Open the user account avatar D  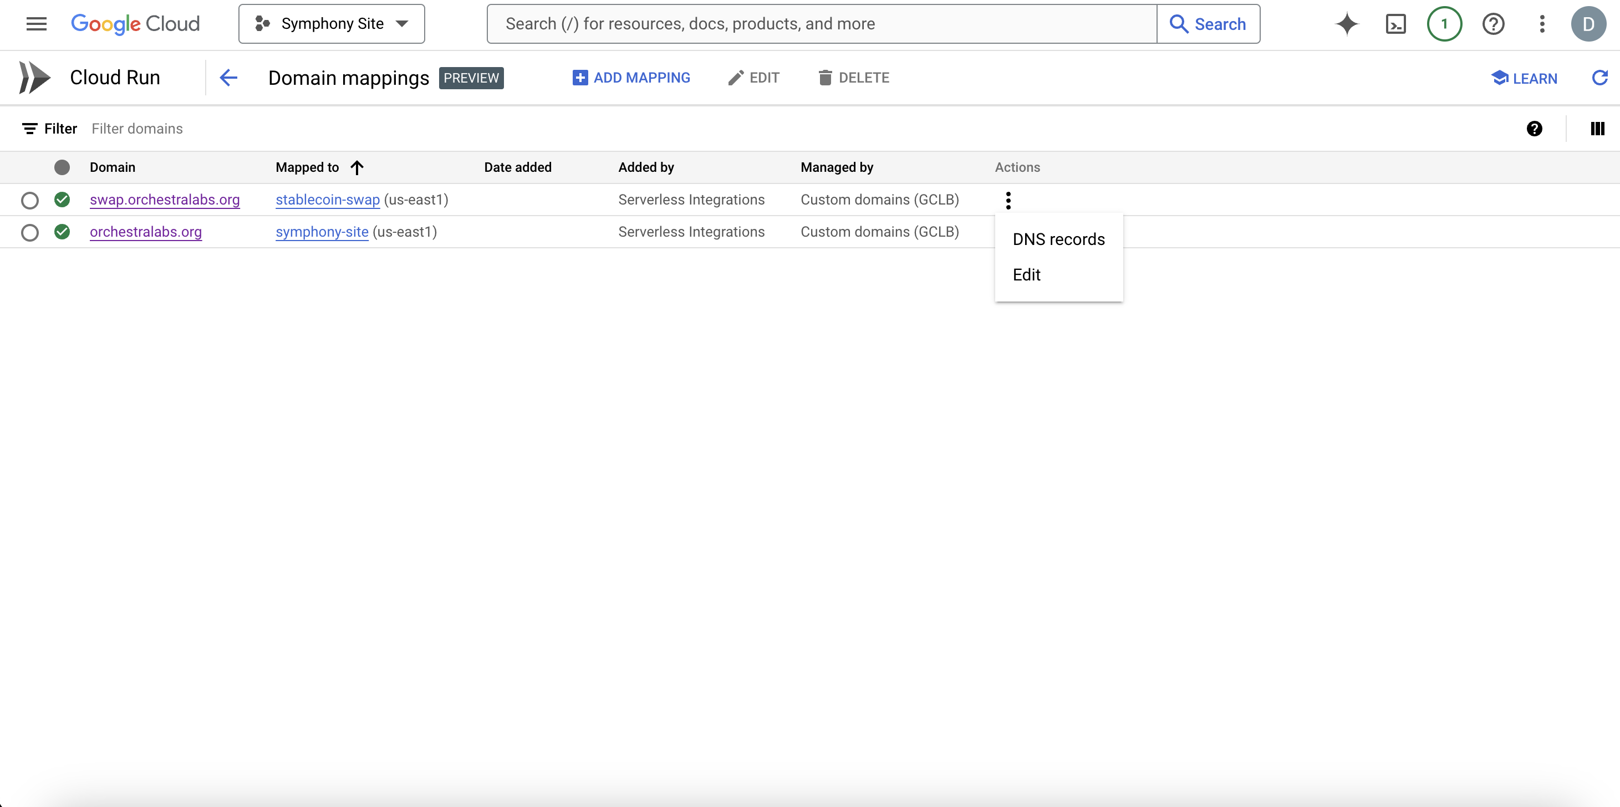coord(1588,24)
